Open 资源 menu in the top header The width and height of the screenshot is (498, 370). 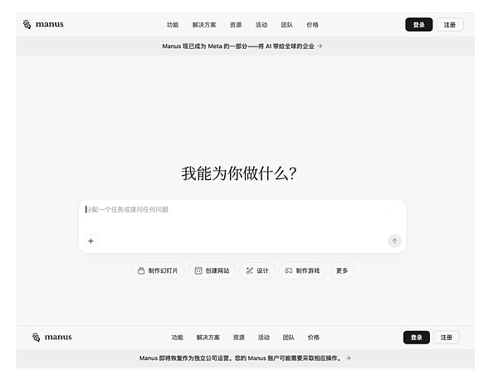pos(236,25)
